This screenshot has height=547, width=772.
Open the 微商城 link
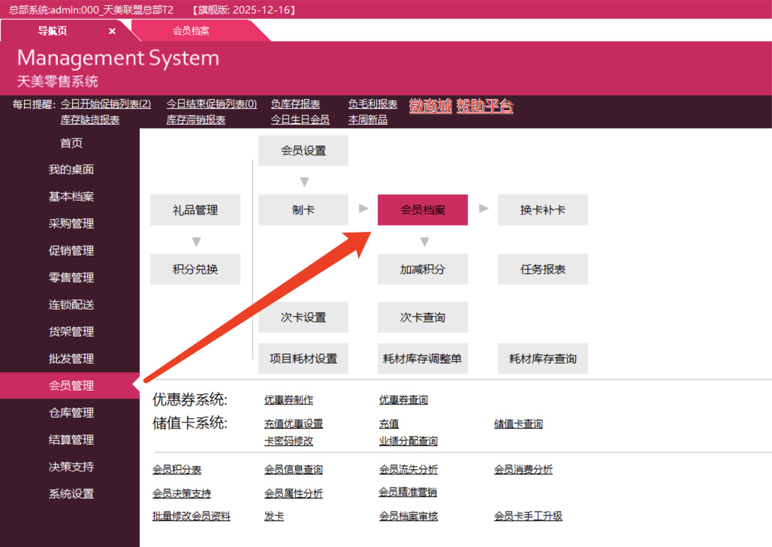click(x=430, y=106)
